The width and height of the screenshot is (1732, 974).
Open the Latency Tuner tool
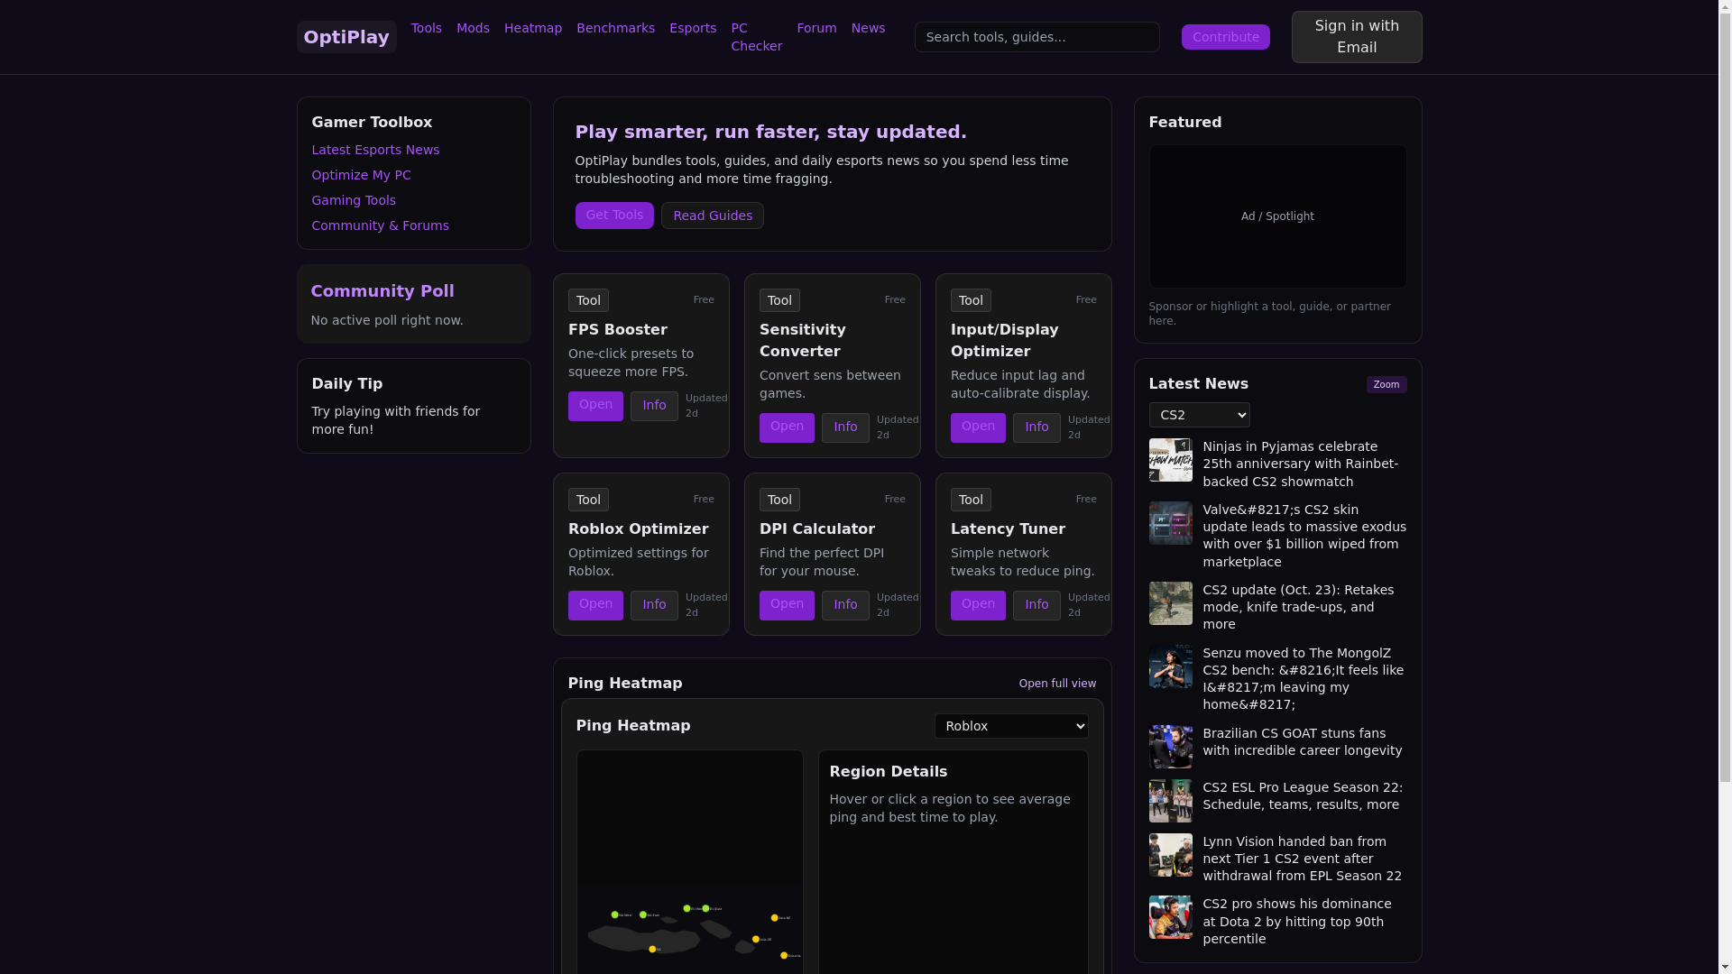[978, 605]
